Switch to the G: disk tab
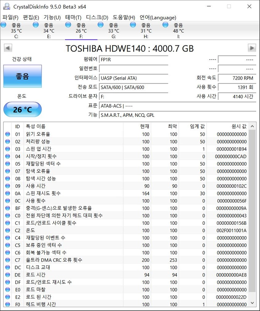 [x=113, y=31]
